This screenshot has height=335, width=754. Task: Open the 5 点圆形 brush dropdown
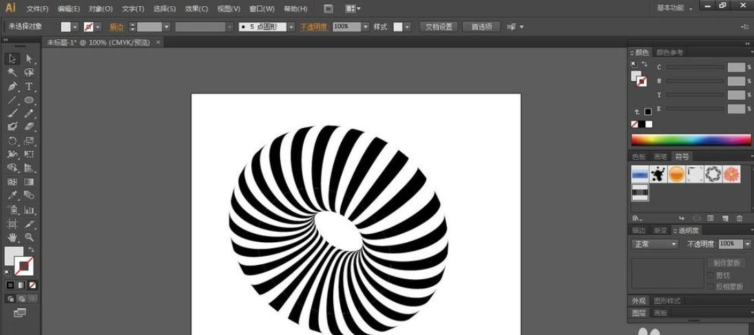(x=291, y=27)
